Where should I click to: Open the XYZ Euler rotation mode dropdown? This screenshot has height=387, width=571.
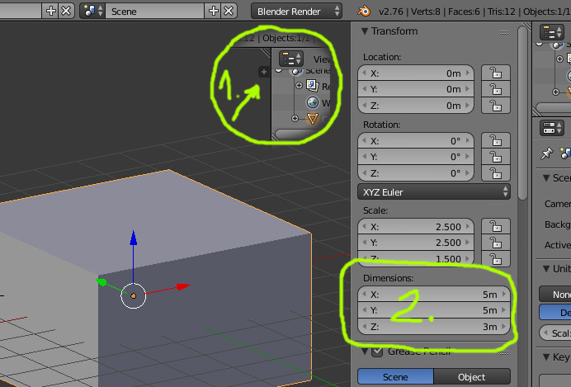434,192
